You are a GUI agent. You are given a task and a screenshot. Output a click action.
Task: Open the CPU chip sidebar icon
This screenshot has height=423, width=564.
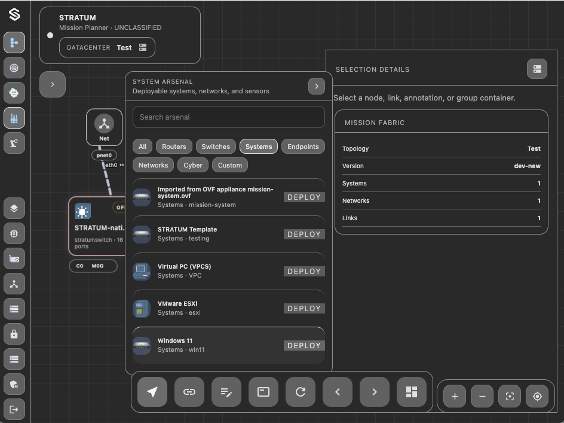click(x=14, y=233)
